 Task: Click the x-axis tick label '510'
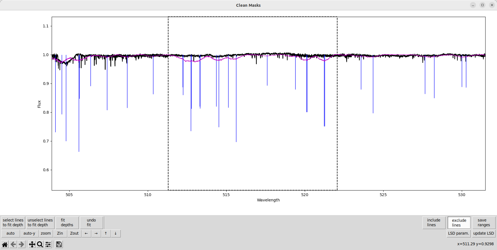(x=148, y=195)
